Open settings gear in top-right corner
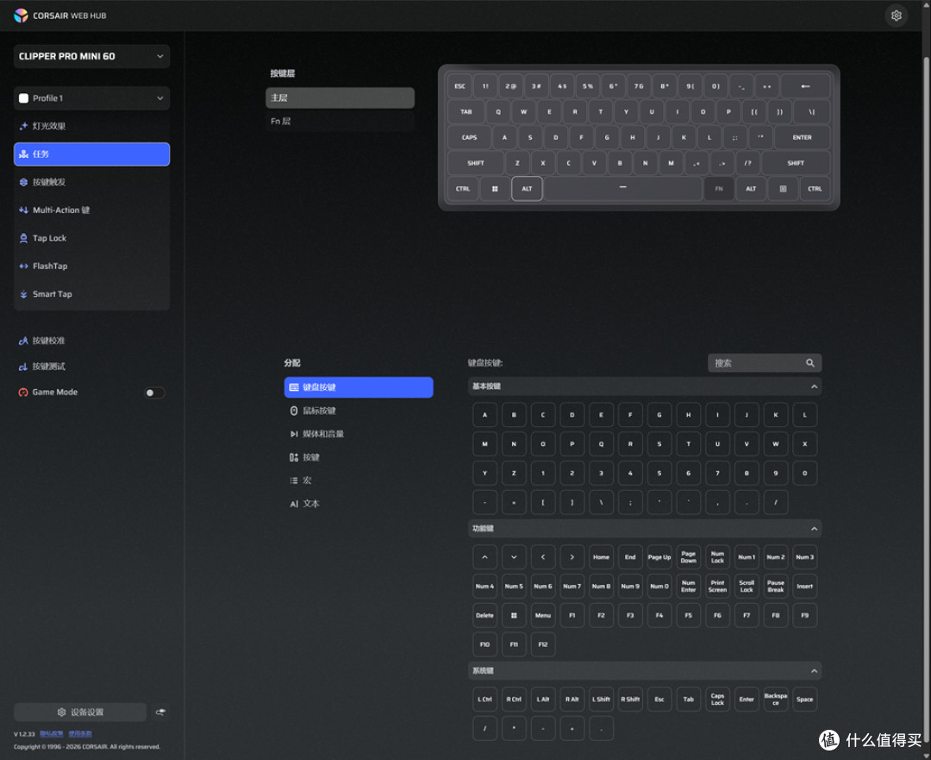The image size is (931, 760). [x=896, y=16]
